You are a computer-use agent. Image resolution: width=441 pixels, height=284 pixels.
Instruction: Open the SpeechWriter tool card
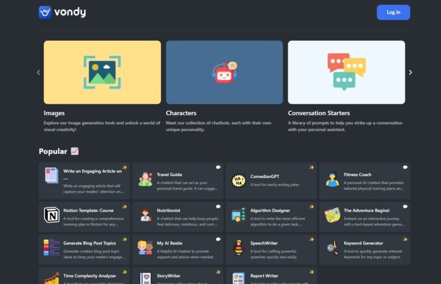click(270, 249)
